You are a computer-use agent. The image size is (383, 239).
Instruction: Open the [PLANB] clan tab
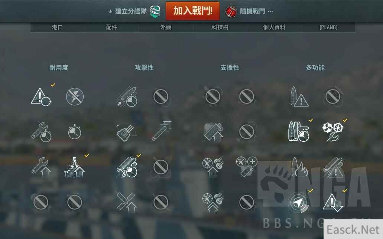coord(328,27)
